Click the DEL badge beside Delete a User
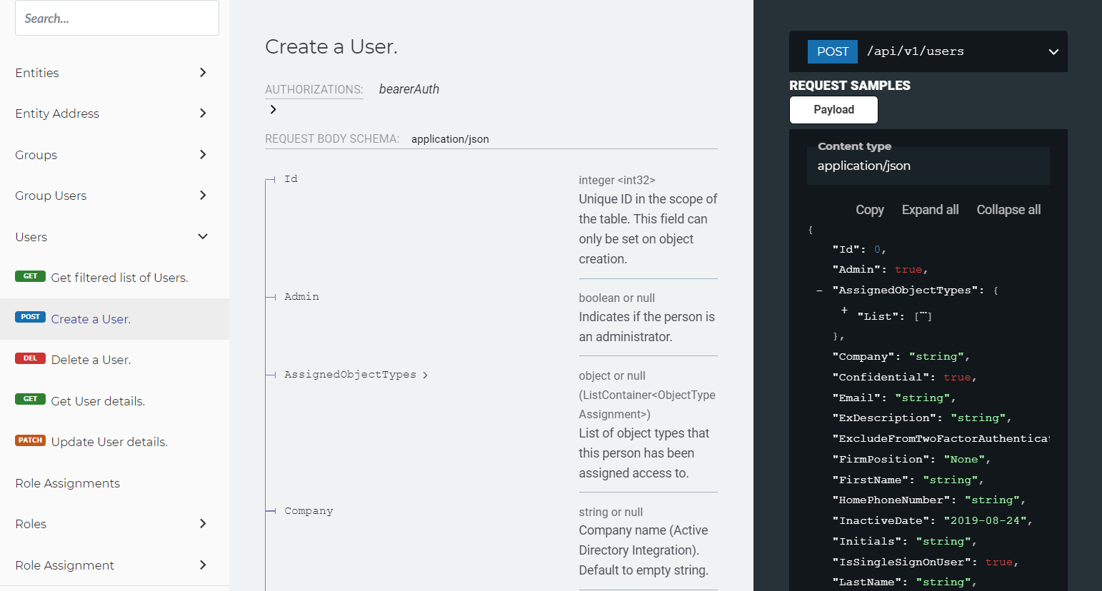The width and height of the screenshot is (1102, 591). point(29,359)
